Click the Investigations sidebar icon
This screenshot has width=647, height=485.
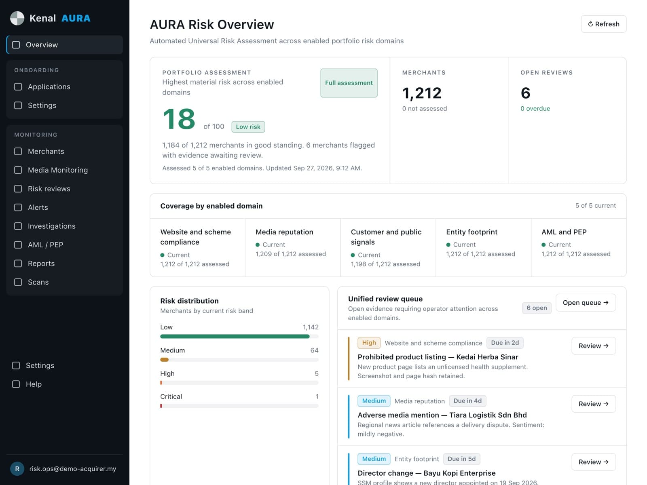coord(18,226)
